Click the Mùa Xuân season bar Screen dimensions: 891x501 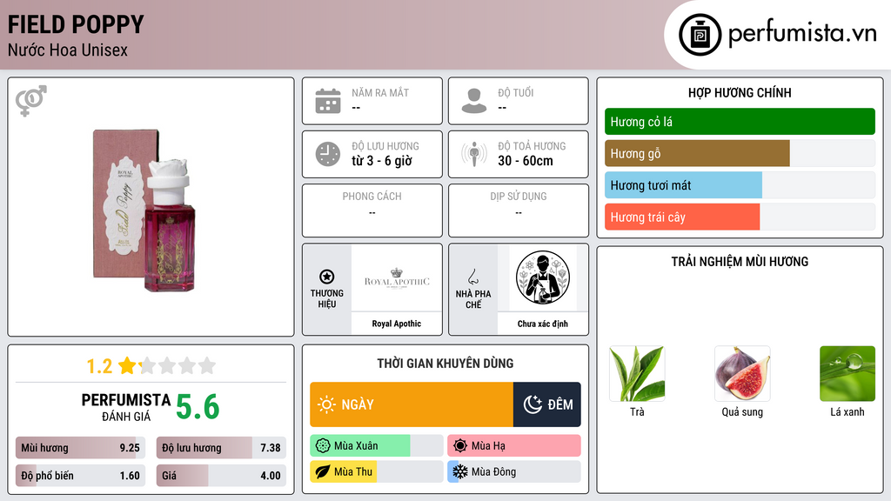pos(376,446)
